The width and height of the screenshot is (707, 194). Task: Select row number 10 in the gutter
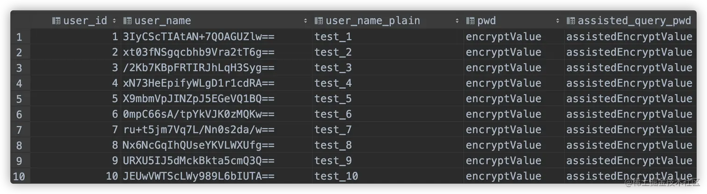click(x=19, y=176)
